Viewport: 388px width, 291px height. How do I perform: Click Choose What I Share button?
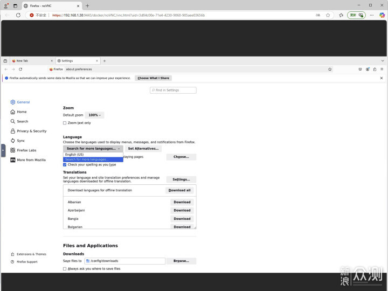coord(154,78)
